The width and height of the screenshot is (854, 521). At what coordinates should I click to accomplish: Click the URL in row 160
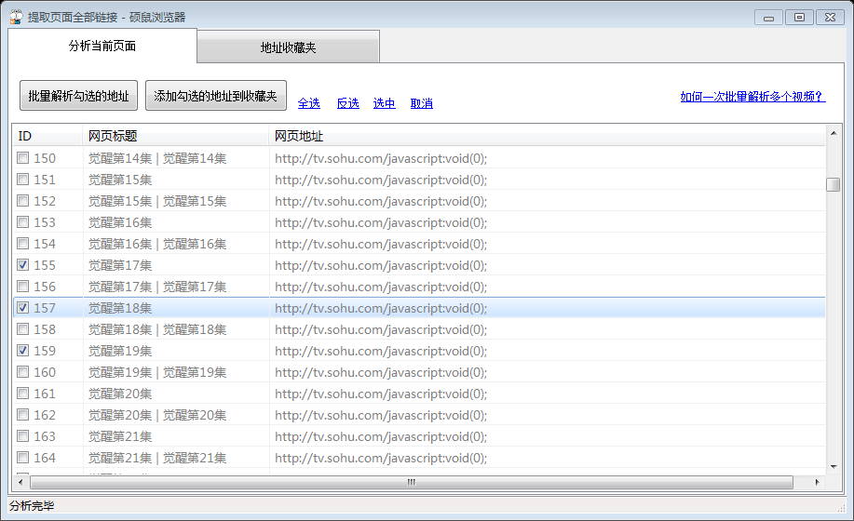381,372
